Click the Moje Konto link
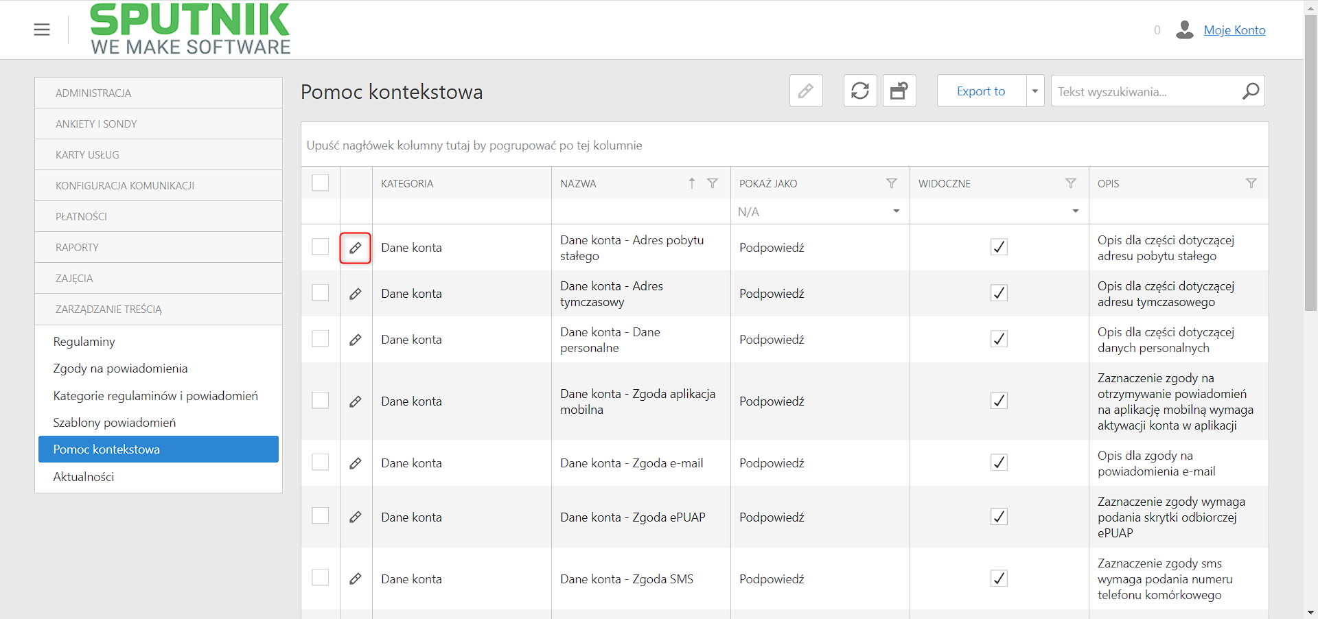The width and height of the screenshot is (1318, 619). click(1234, 30)
